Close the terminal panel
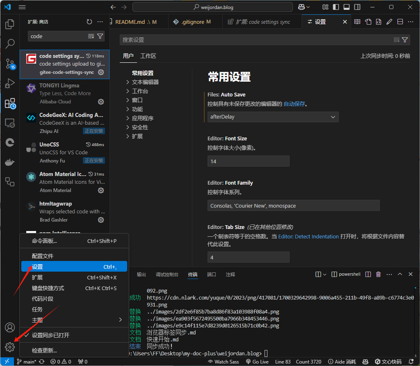The image size is (420, 366). [x=411, y=274]
